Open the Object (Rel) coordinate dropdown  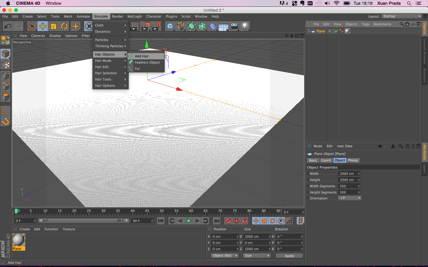[225, 256]
